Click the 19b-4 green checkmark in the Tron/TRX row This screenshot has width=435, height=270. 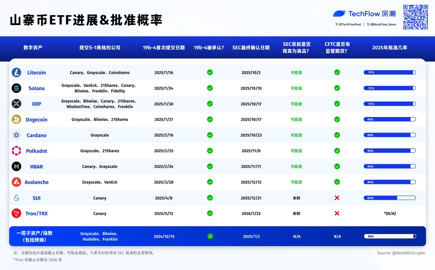coord(210,213)
